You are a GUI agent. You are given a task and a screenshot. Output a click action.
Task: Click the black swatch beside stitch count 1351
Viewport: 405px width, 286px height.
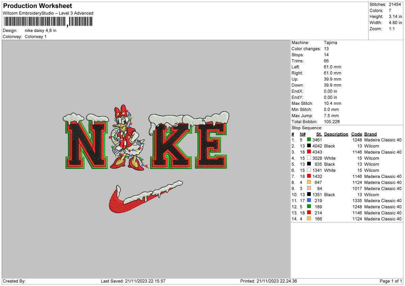point(309,194)
